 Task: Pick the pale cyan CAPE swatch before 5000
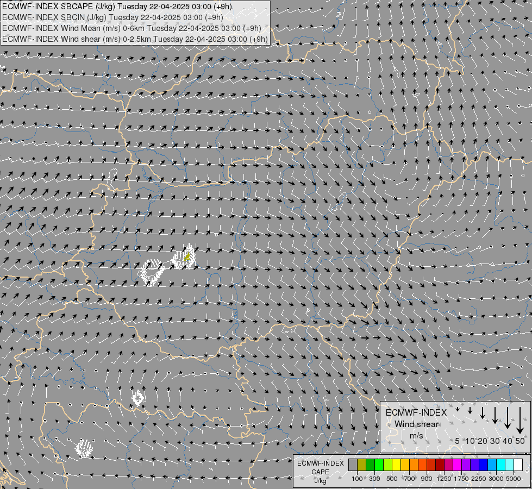tap(510, 465)
